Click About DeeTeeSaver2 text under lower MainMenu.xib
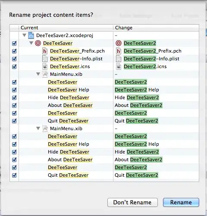The image size is (207, 216). coord(138,160)
